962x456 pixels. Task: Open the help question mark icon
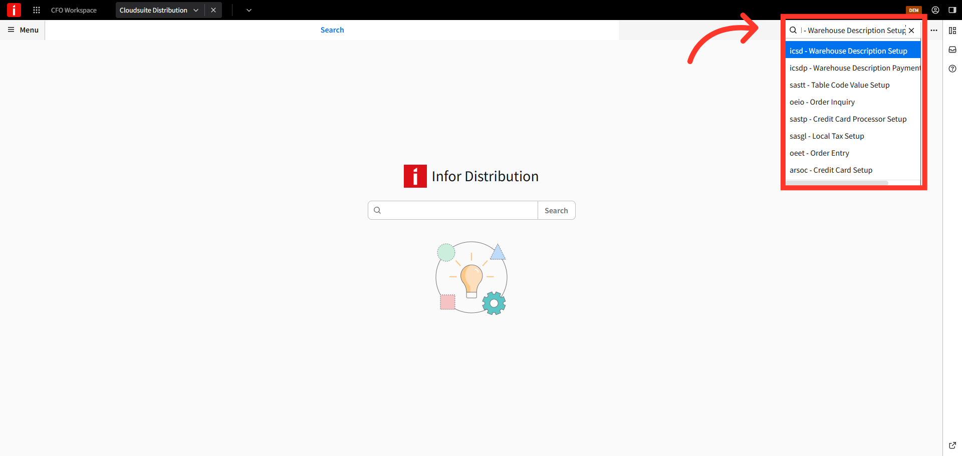[952, 69]
